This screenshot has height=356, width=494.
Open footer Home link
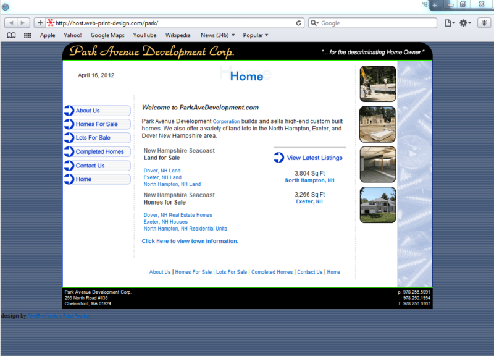(333, 272)
